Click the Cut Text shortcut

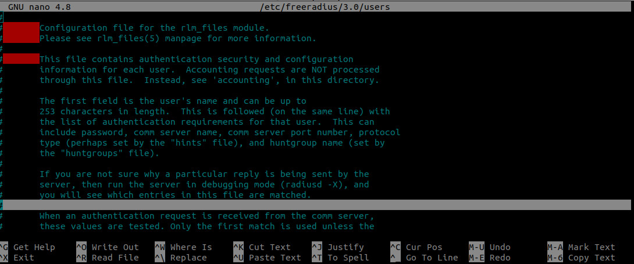click(269, 247)
